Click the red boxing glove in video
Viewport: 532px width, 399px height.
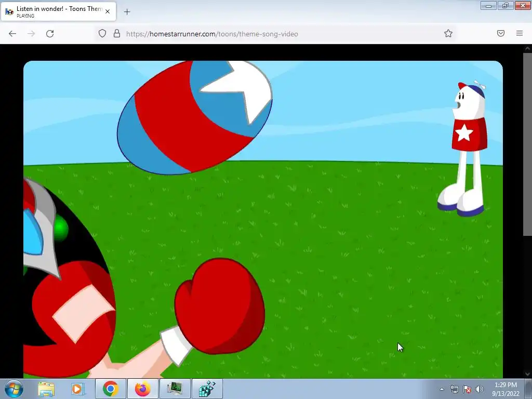pos(219,306)
